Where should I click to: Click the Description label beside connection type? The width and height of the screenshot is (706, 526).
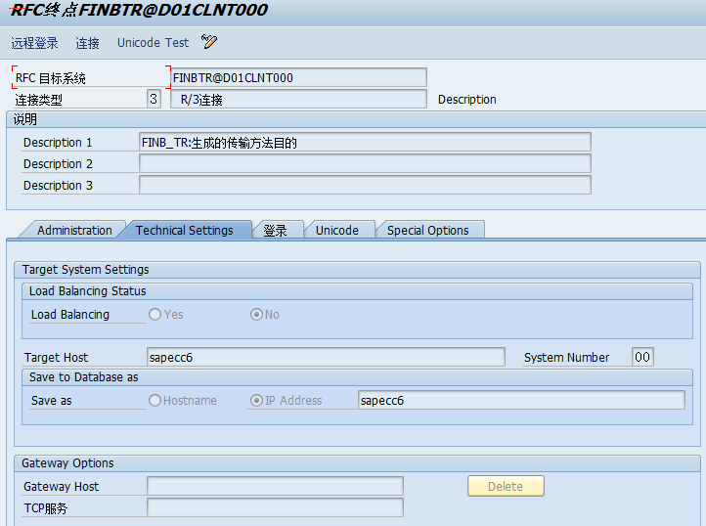click(x=466, y=99)
